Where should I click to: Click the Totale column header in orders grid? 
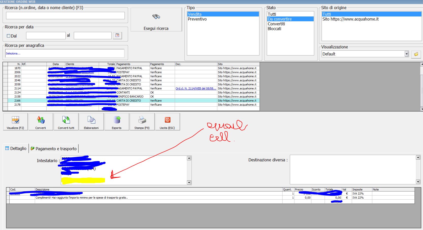[107, 64]
